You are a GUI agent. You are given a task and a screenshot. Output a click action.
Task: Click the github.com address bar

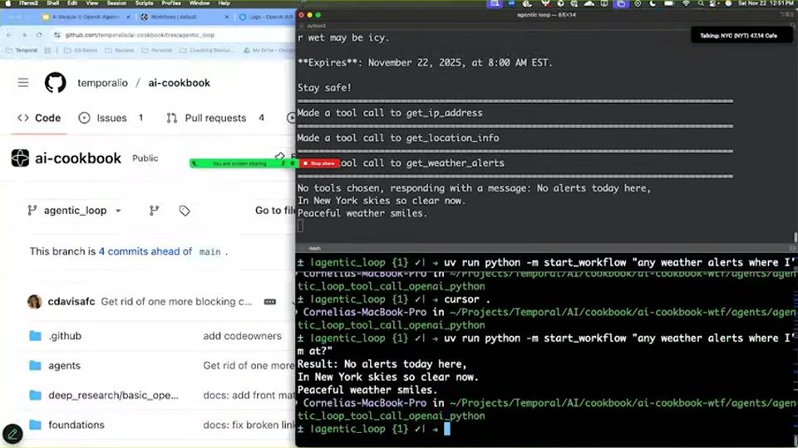(x=173, y=35)
